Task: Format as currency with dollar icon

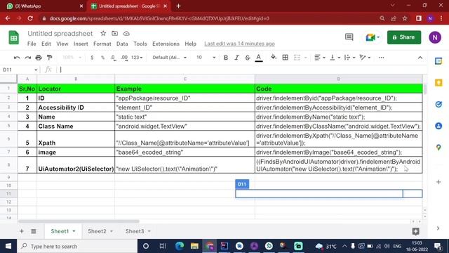Action: tap(92, 58)
